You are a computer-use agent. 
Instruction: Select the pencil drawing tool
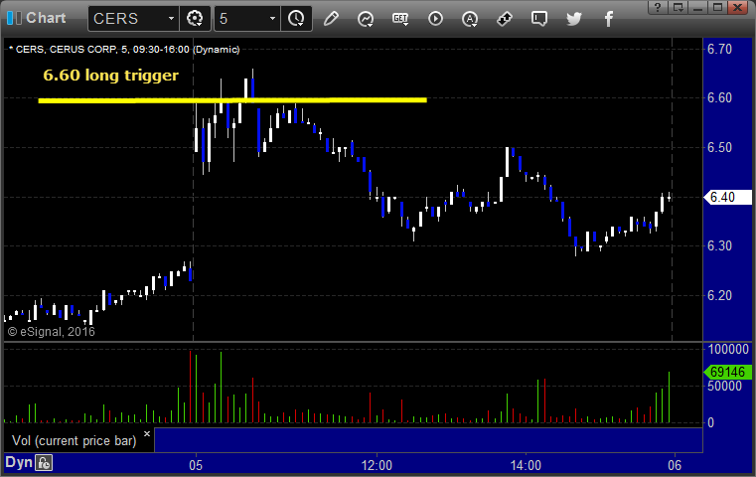331,19
